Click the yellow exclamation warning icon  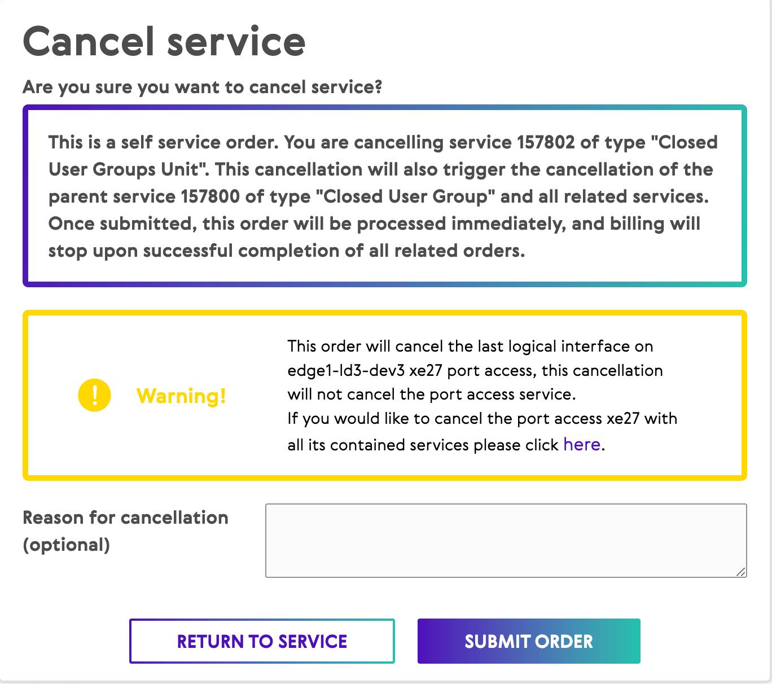pyautogui.click(x=94, y=395)
